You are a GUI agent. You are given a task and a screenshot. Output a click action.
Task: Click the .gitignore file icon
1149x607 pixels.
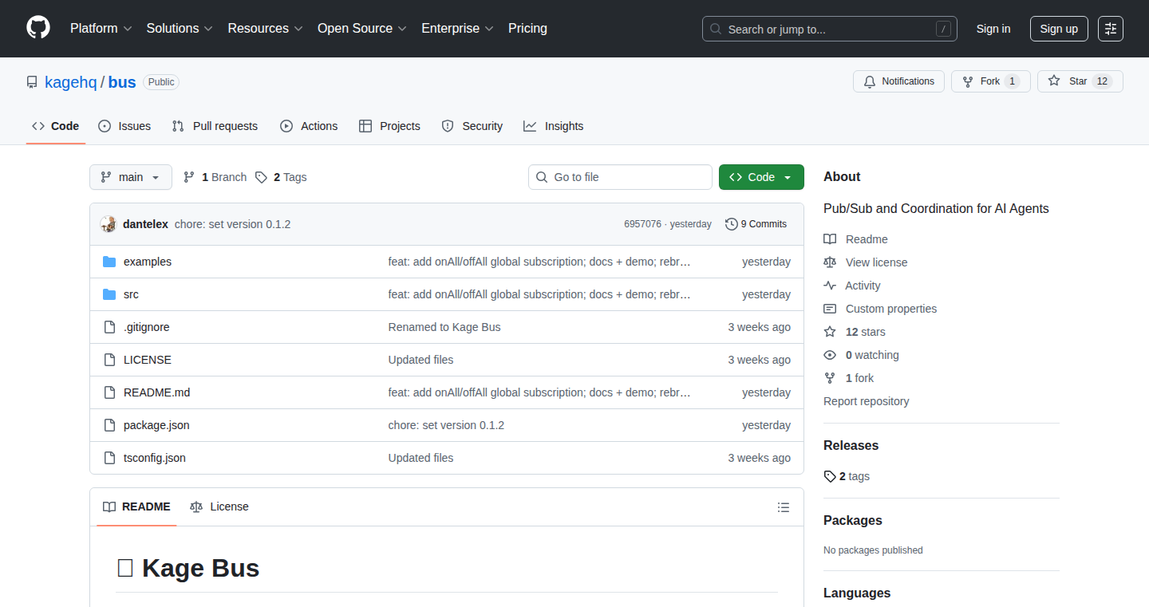coord(109,327)
